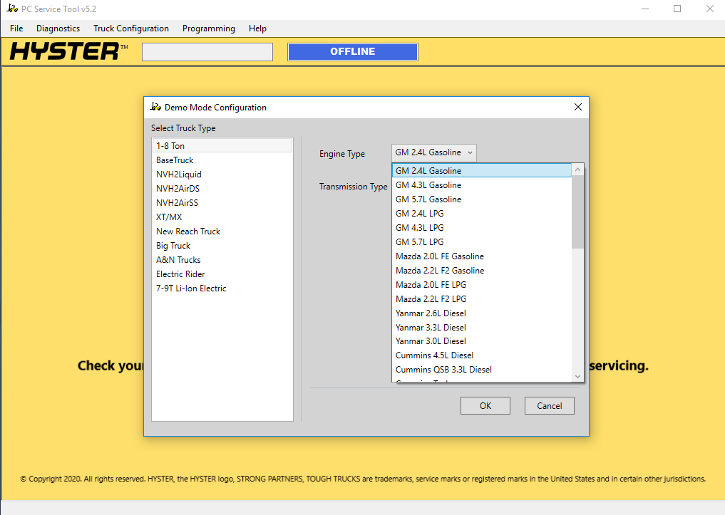Confirm configuration with the OK button
This screenshot has height=515, width=725.
click(x=485, y=405)
